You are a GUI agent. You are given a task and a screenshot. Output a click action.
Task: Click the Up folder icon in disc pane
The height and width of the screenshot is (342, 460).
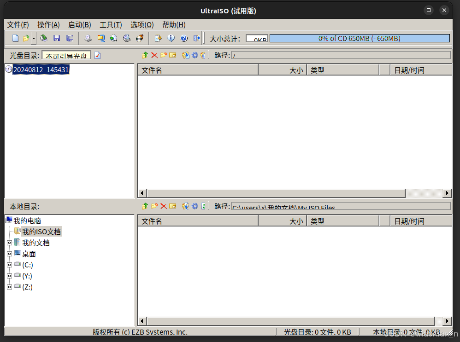pyautogui.click(x=145, y=55)
